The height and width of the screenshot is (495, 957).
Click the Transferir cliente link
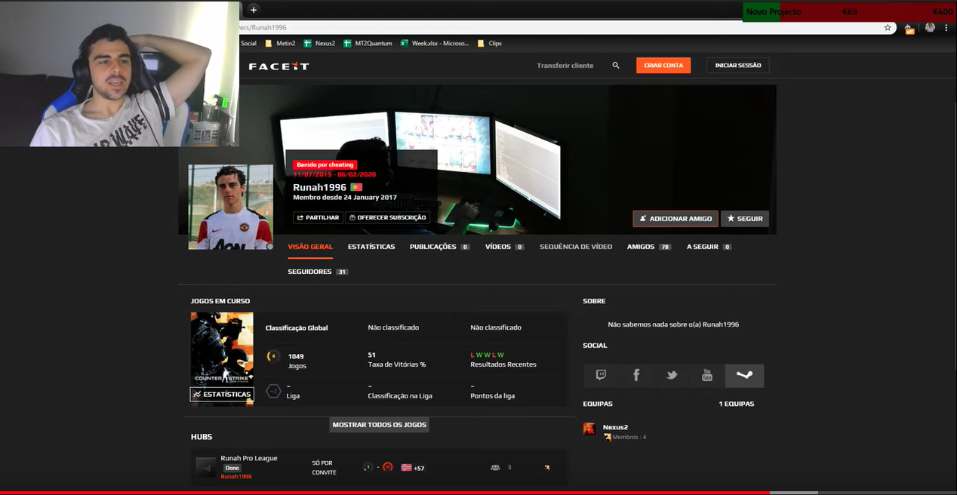click(565, 66)
